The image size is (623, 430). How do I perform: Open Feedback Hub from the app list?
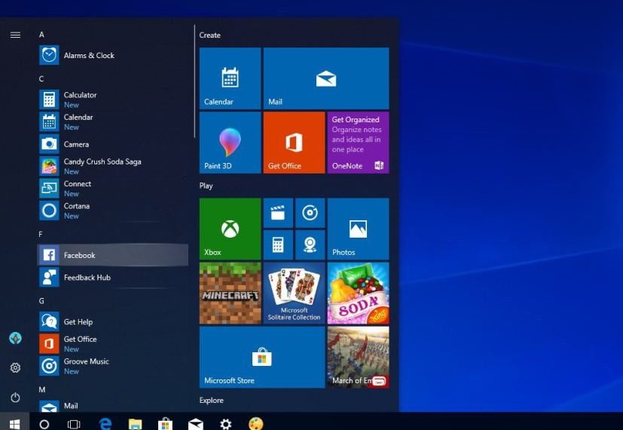(x=87, y=278)
